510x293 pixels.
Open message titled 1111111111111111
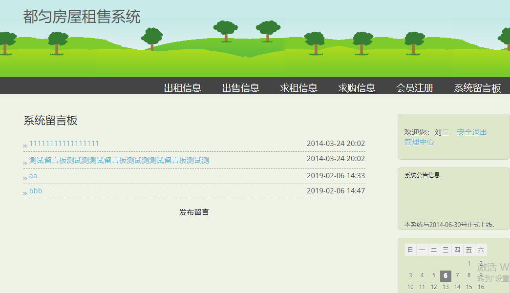tap(64, 144)
